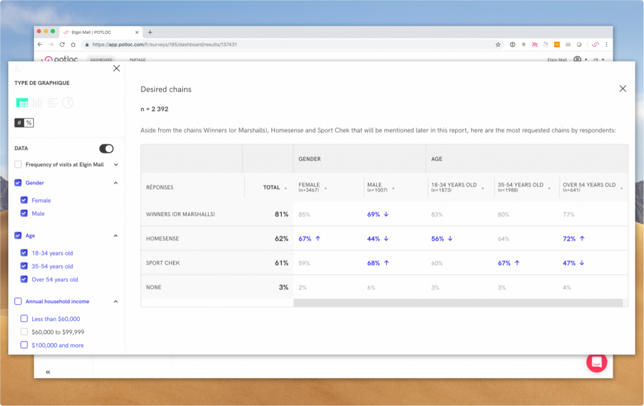Bookmark this page with star icon

(x=498, y=45)
